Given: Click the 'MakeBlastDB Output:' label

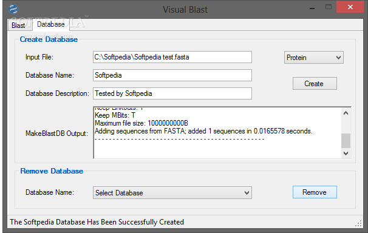Looking at the screenshot, I should point(56,133).
